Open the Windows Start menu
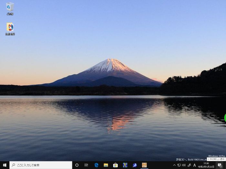 [x=5, y=165]
